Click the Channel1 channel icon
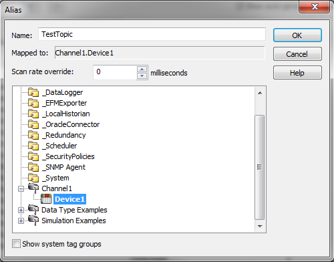Viewport: 334px width, 262px height. (x=33, y=188)
